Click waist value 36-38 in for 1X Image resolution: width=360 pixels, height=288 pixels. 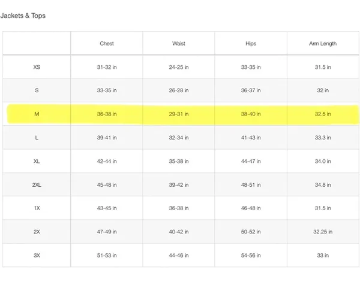point(179,208)
